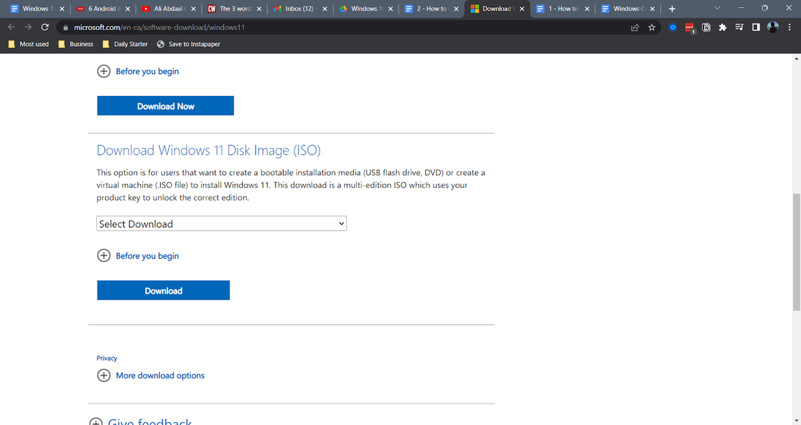Click the vertical scrollbar thumb

pos(796,252)
